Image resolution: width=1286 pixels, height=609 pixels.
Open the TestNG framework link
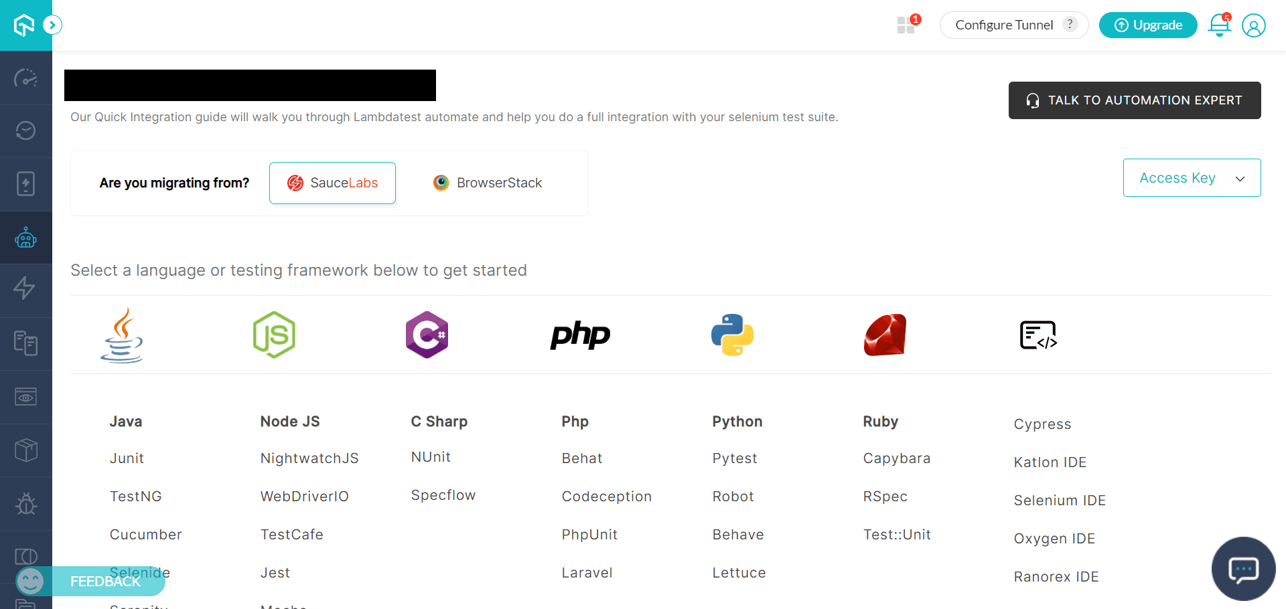[136, 497]
